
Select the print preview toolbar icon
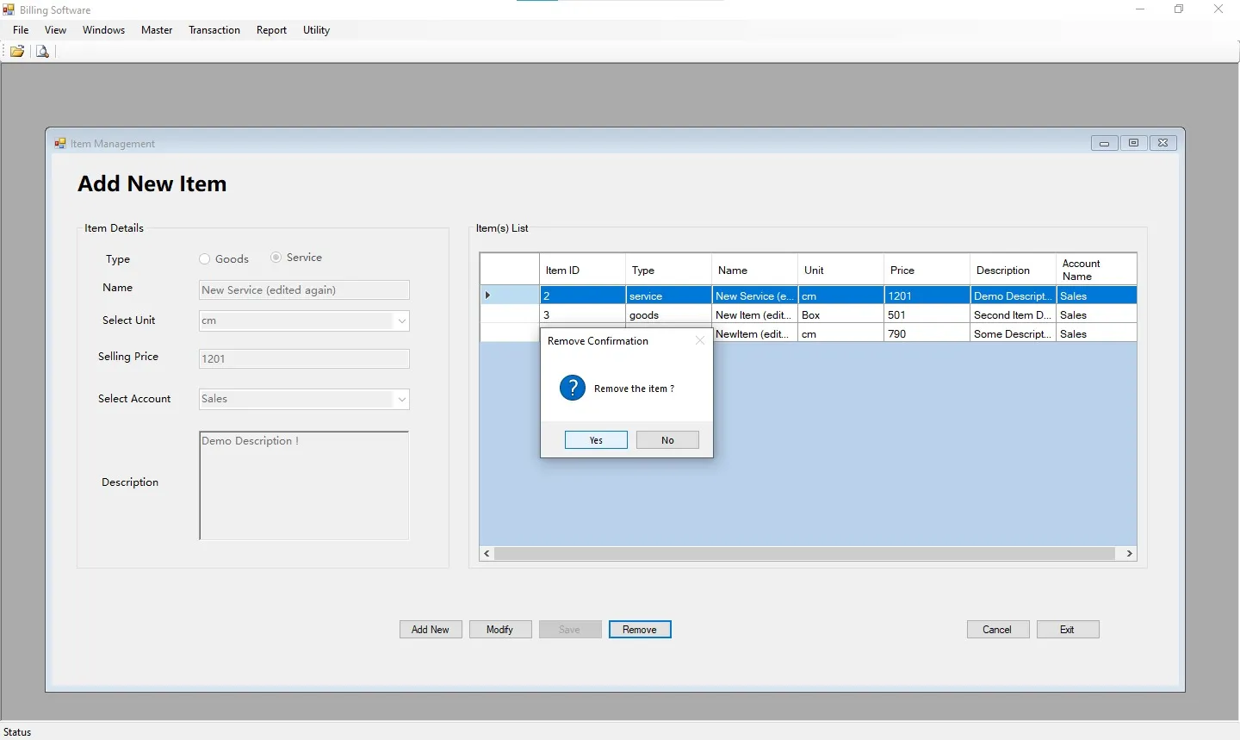coord(42,51)
